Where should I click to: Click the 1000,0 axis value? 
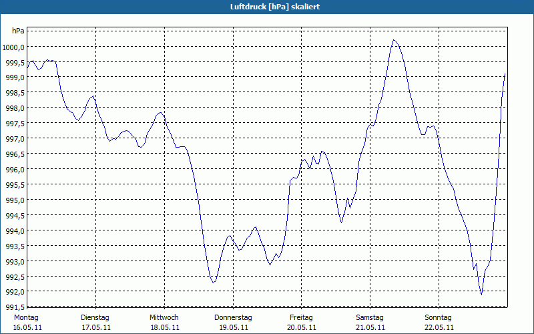pyautogui.click(x=13, y=47)
